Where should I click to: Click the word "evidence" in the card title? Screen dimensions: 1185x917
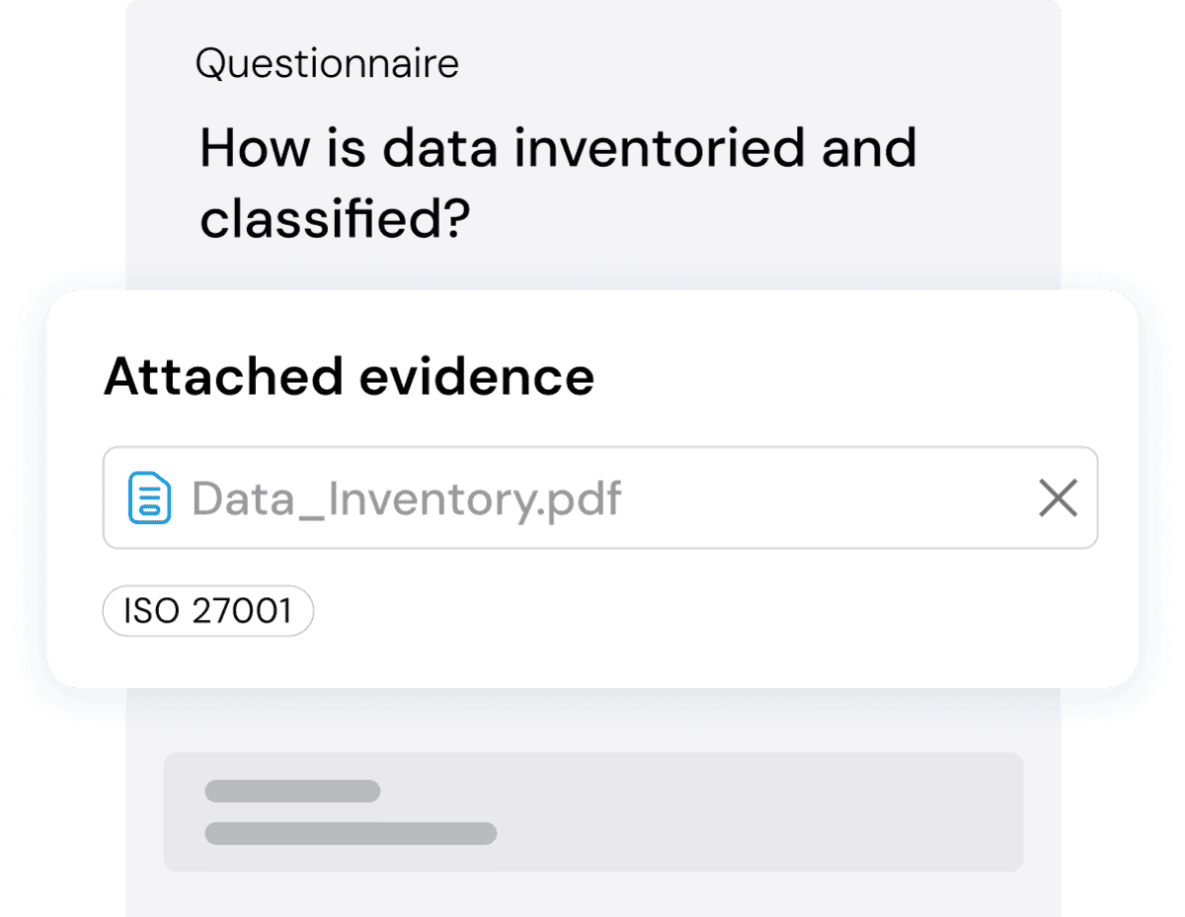pos(476,377)
